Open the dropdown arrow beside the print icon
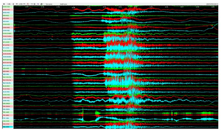 [x=44, y=4]
